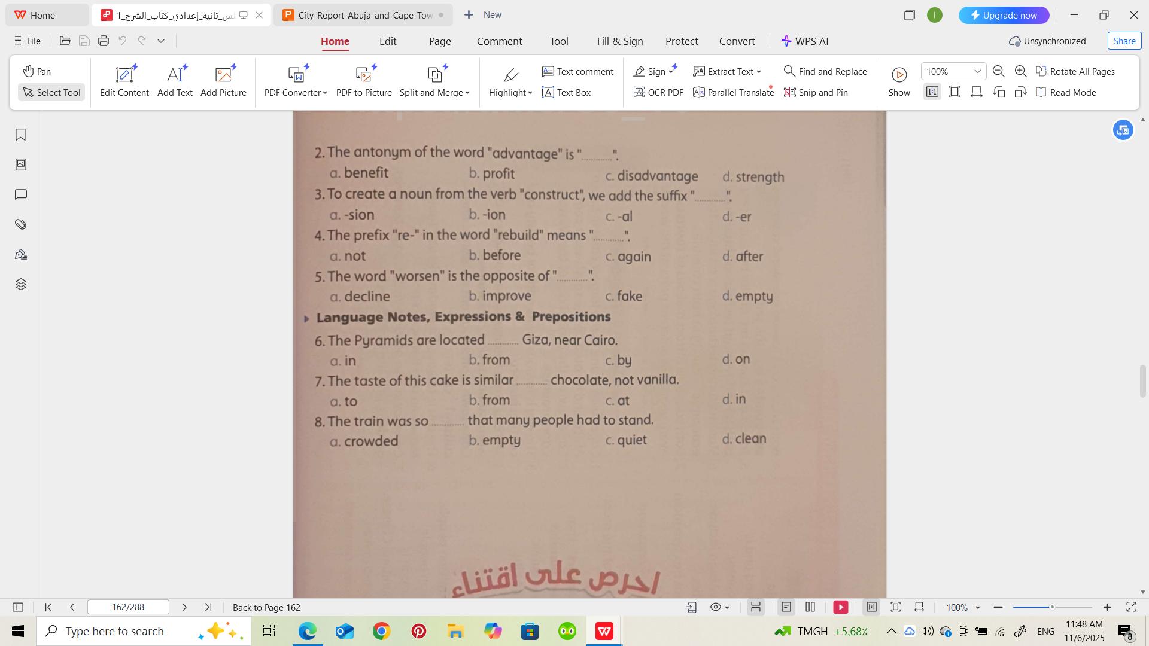The image size is (1149, 646).
Task: Expand the Highlight options dropdown
Action: click(x=530, y=93)
